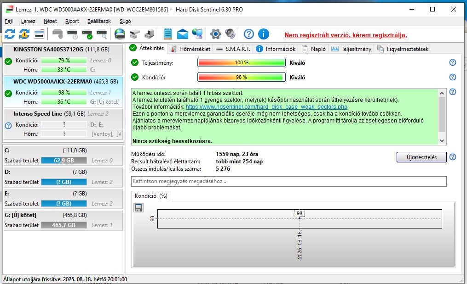Click the floppy save icon on chart
This screenshot has width=467, height=284.
138,208
